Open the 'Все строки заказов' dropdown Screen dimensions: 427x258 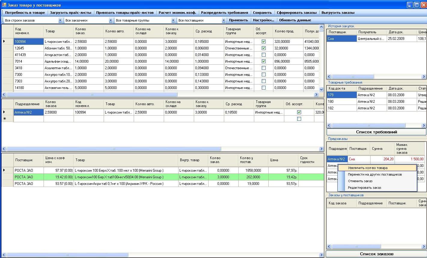[60, 20]
